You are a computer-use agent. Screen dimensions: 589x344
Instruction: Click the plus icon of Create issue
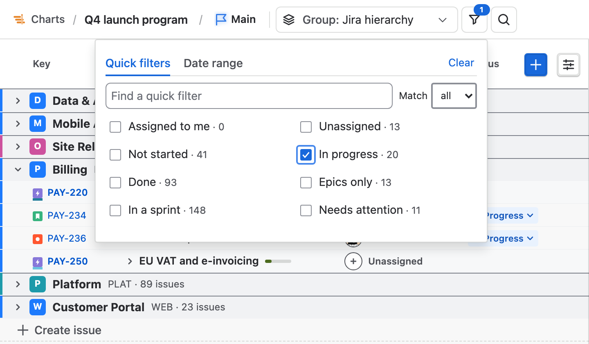(23, 330)
